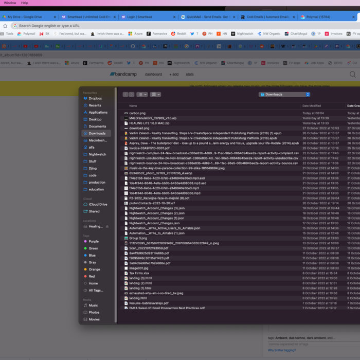Open the production folder in sidebar
The image size is (360, 360).
[97, 182]
